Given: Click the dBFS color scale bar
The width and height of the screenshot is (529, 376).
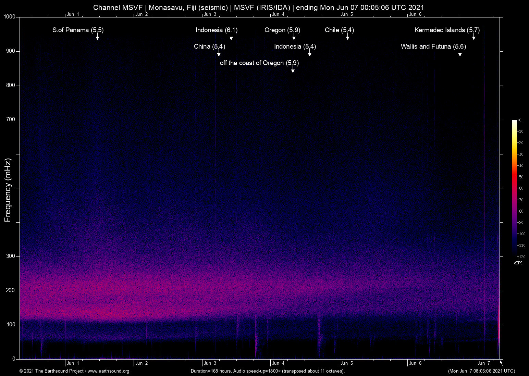Looking at the screenshot, I should click(x=515, y=188).
